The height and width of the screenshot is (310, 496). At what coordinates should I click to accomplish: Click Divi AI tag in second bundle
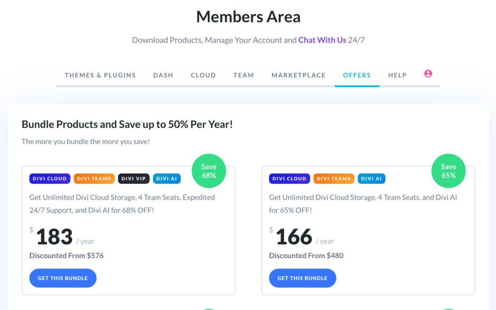pos(372,179)
